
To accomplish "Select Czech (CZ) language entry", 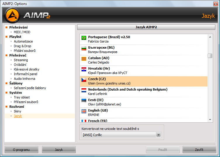I will click(144, 81).
